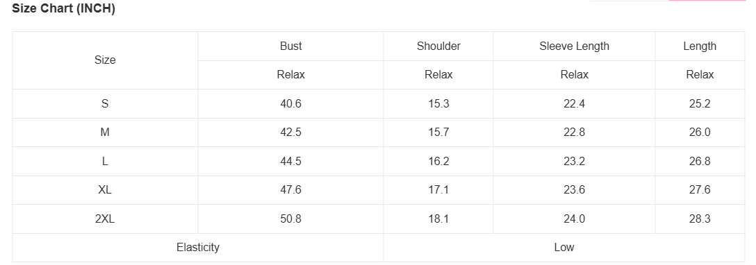Select the L size row label

105,161
